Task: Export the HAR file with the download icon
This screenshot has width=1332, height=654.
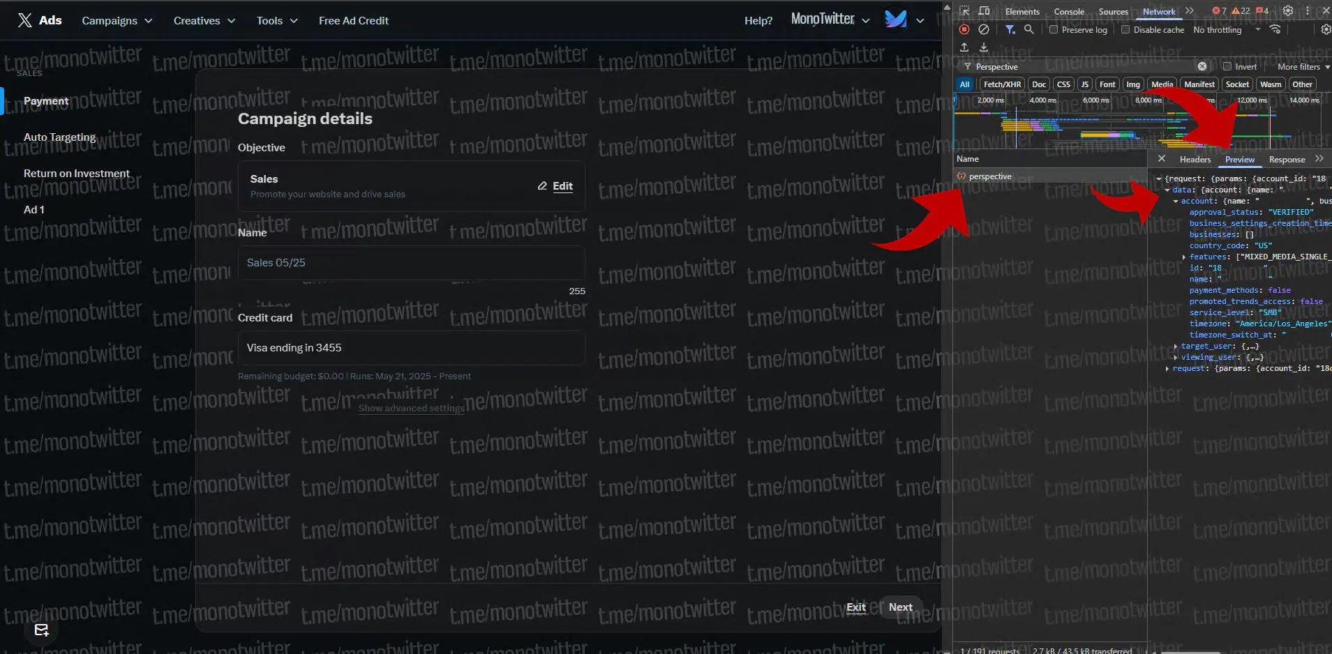Action: click(984, 47)
